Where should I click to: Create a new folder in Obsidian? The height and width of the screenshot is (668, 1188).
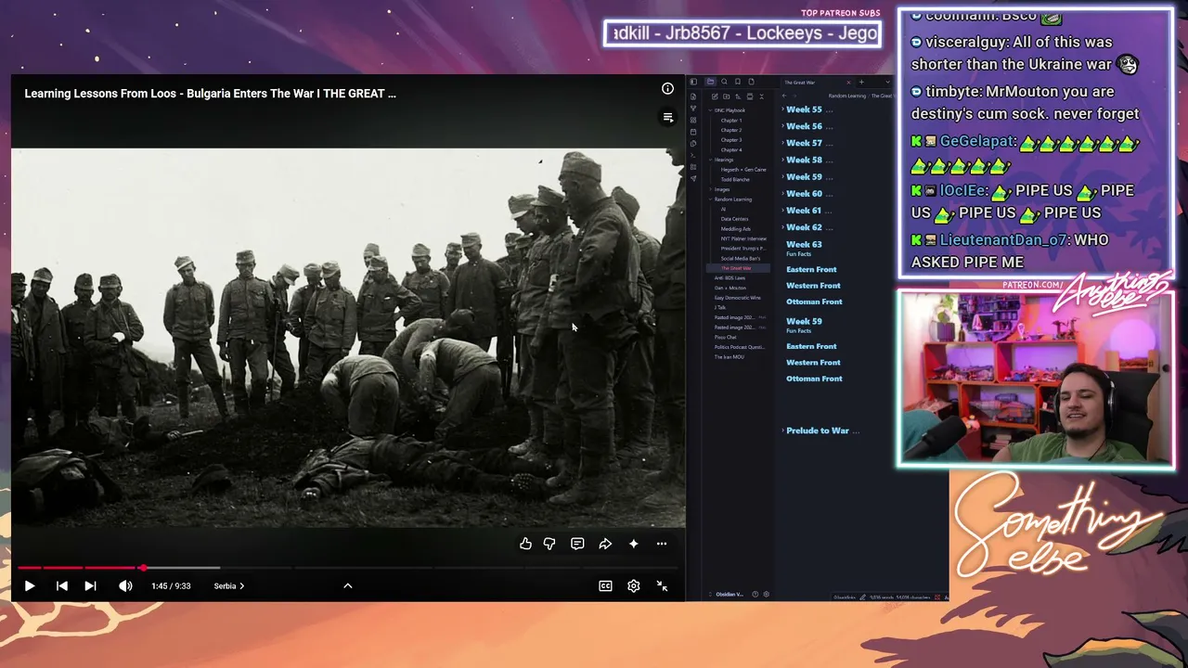(727, 96)
